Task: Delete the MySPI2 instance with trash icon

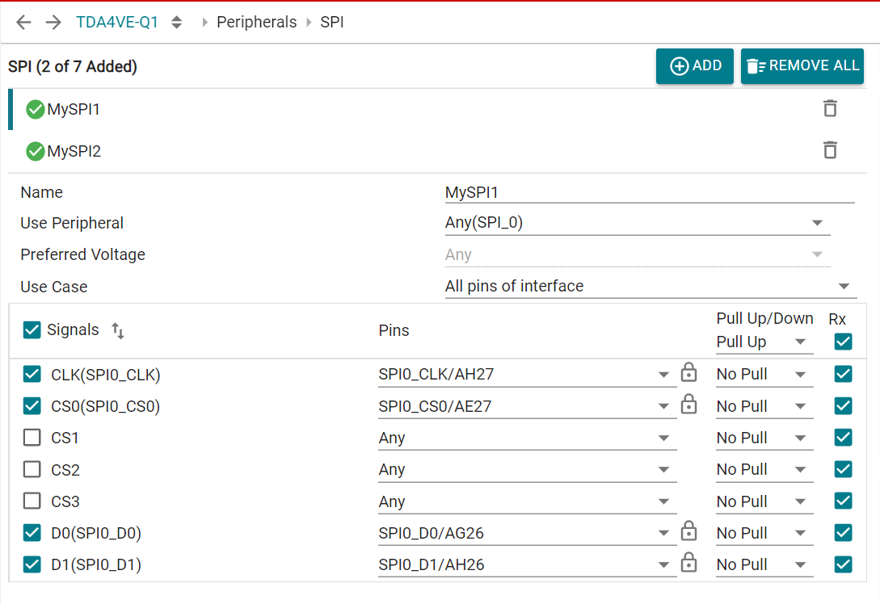Action: [x=830, y=150]
